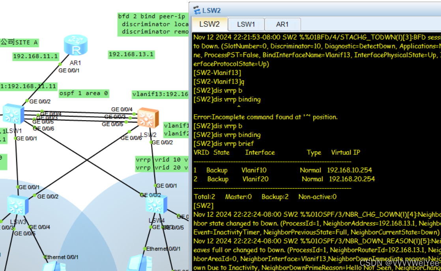Viewport: 441px width, 271px height.
Task: Click the LSW2 GE 0/0/4 port label
Action: [x=122, y=109]
